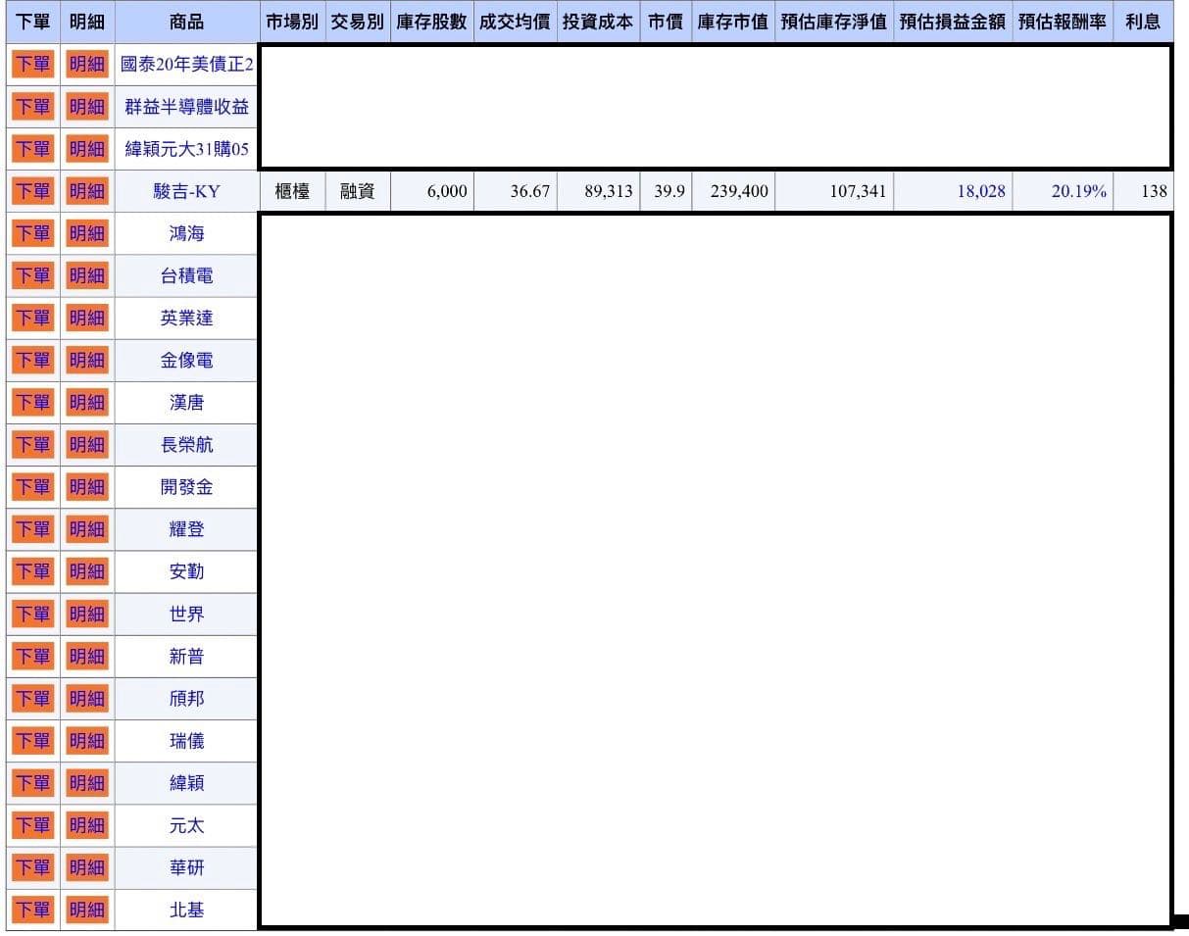Open 明細 for 群益半導體收益
This screenshot has height=936, width=1189.
point(87,107)
